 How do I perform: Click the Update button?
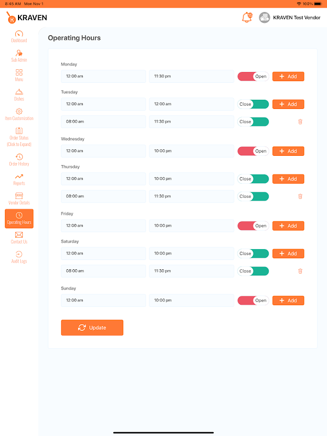(92, 328)
